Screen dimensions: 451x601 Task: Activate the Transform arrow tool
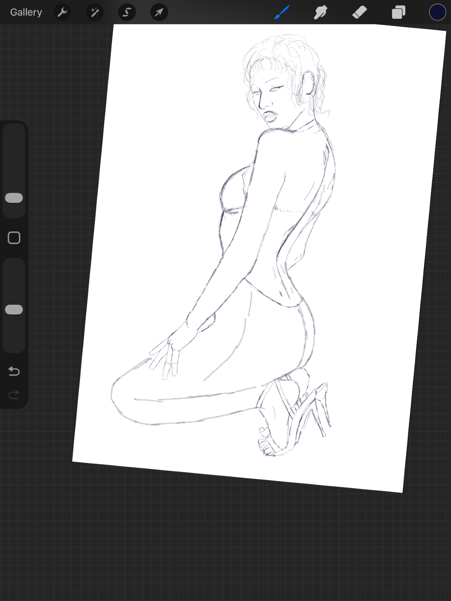[x=159, y=12]
